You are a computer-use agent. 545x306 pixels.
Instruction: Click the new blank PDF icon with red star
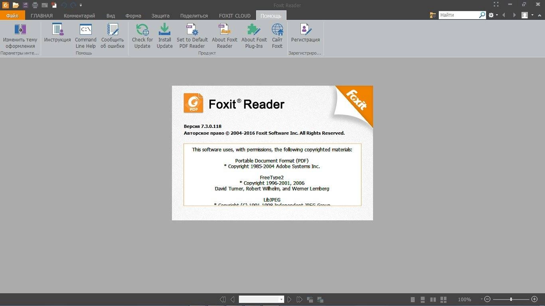(54, 5)
